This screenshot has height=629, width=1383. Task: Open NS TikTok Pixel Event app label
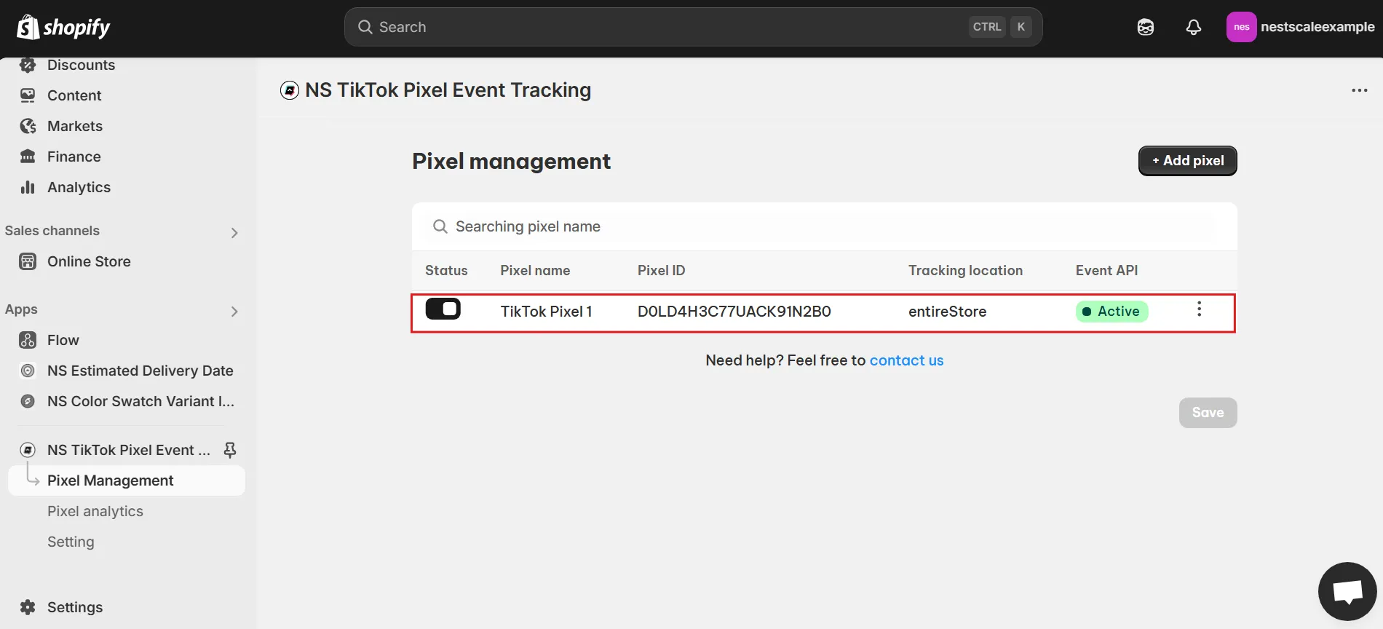(x=129, y=450)
